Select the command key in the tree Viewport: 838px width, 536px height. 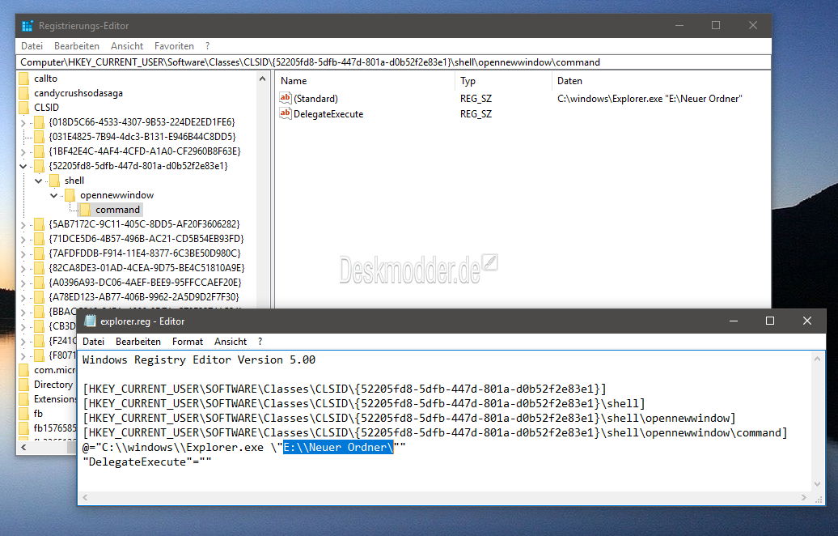(117, 210)
